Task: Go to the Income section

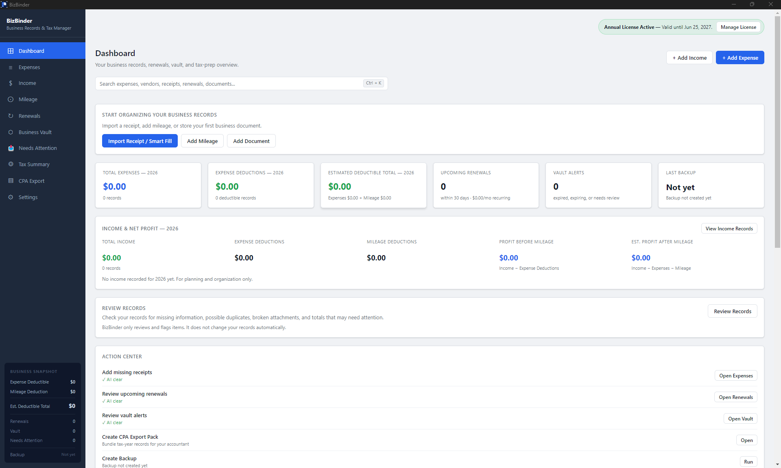Action: (x=43, y=83)
